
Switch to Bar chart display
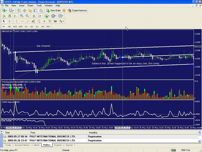(4, 16)
